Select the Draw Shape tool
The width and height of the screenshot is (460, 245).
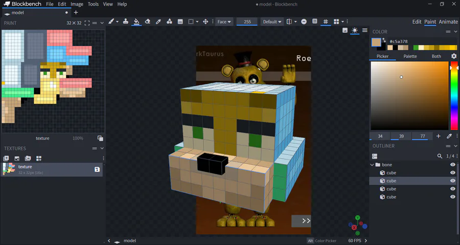click(169, 21)
